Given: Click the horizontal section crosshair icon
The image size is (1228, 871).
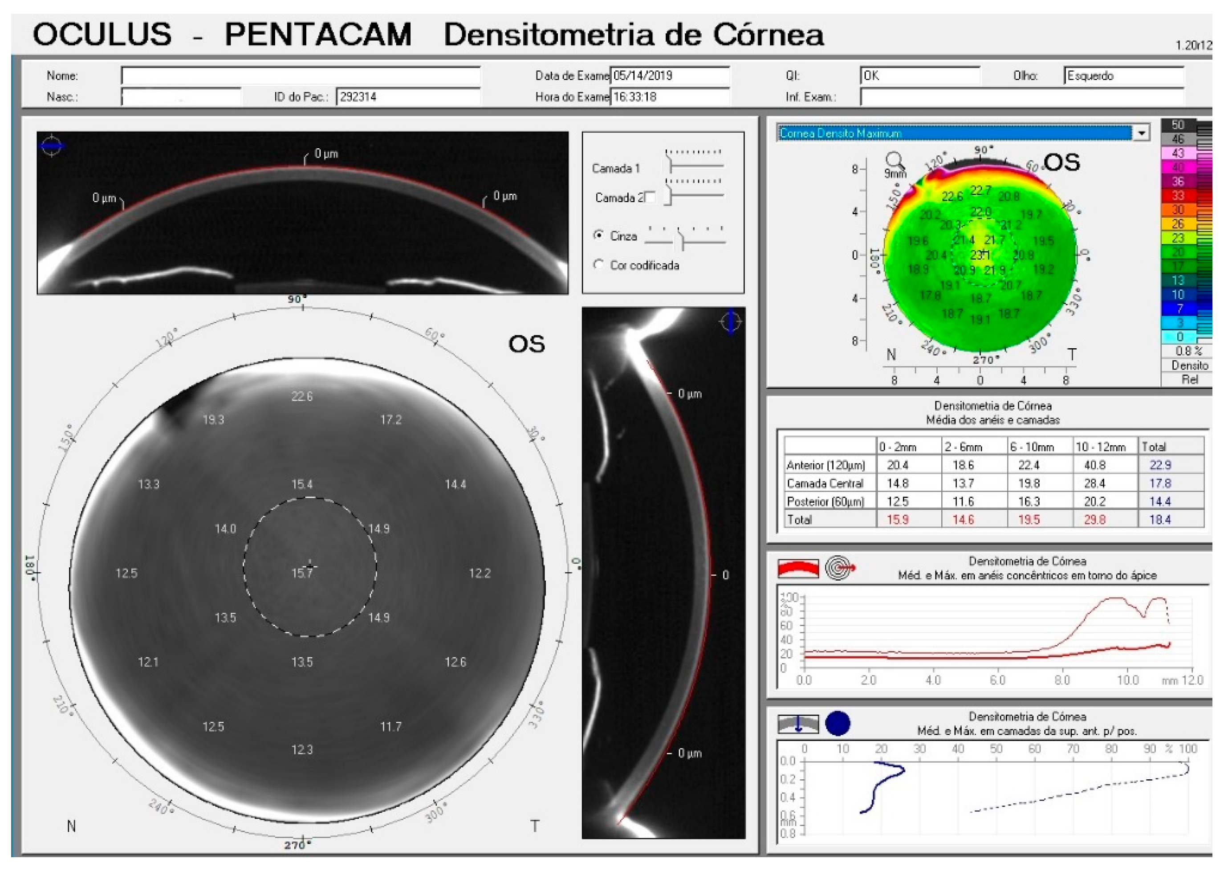Looking at the screenshot, I should (52, 145).
